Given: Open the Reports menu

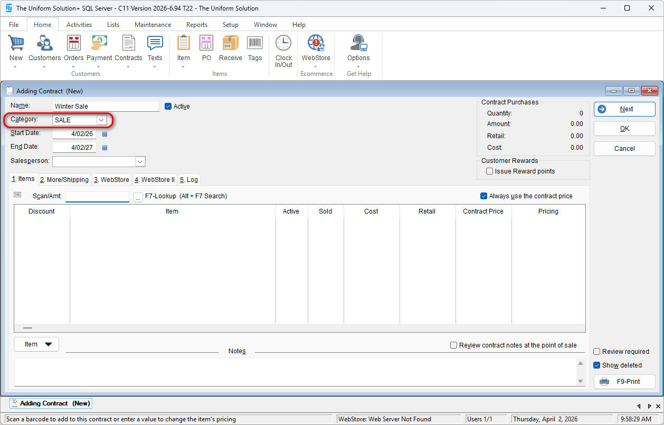Looking at the screenshot, I should click(196, 25).
